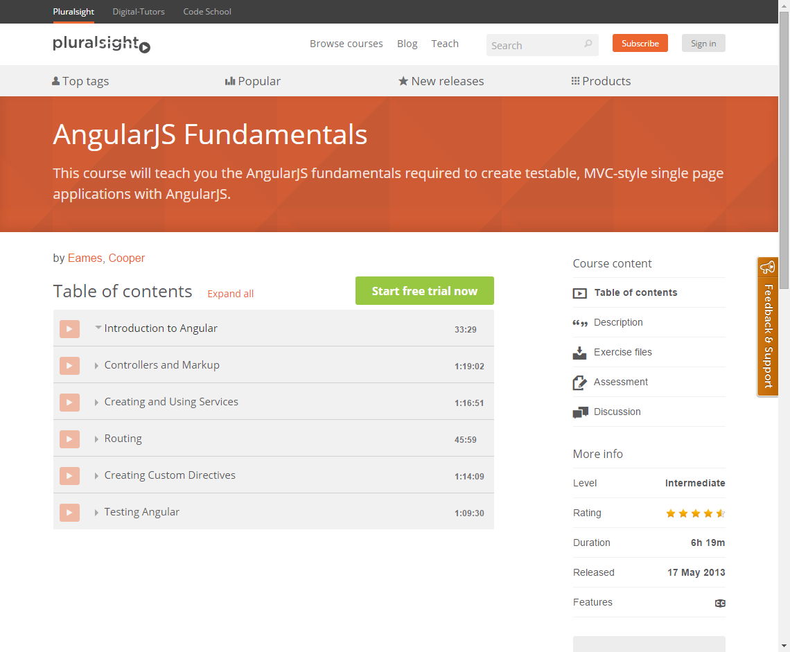This screenshot has width=790, height=652.
Task: Click the Introduction to Angular title
Action: coord(161,328)
